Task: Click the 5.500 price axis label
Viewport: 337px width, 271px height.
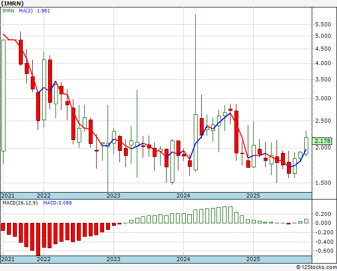Action: [x=323, y=24]
